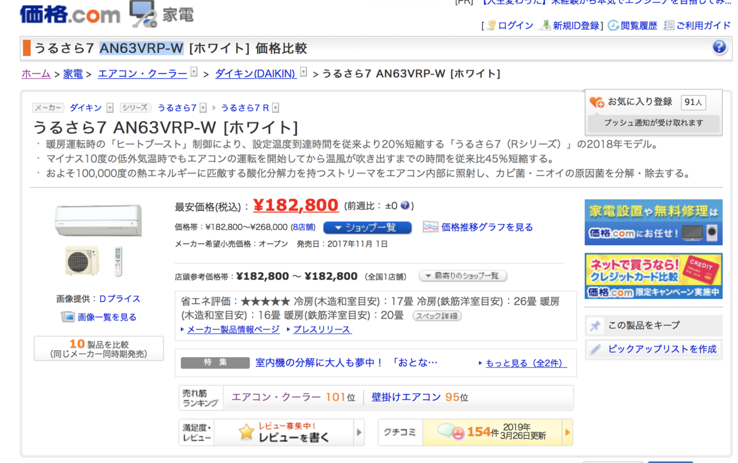Click the air conditioner indoor unit image
This screenshot has height=463, width=738.
coord(98,221)
